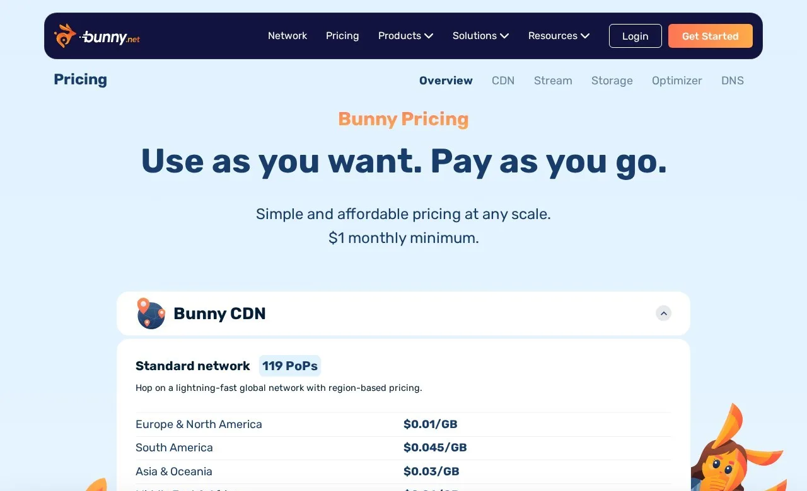Open the Resources dropdown menu

pos(559,36)
